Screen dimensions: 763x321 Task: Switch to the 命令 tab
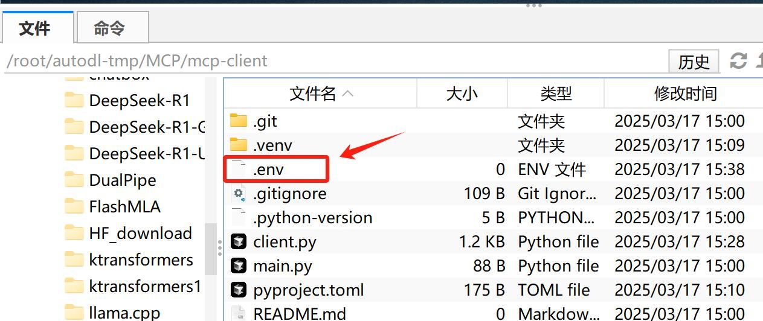click(x=112, y=28)
